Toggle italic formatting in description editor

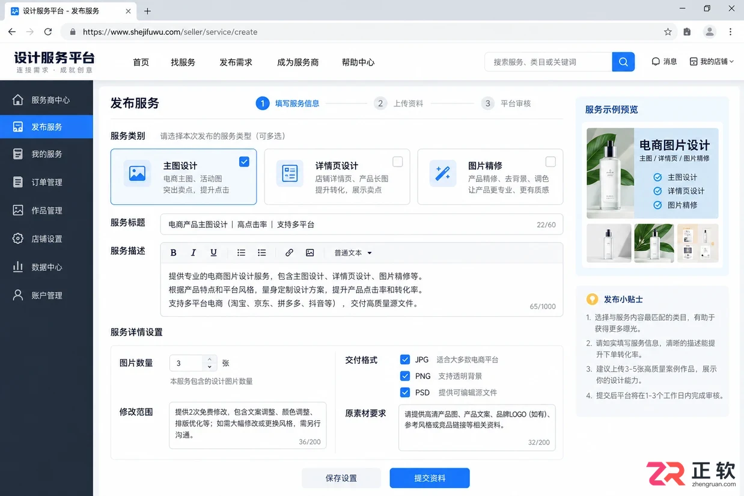coord(194,253)
